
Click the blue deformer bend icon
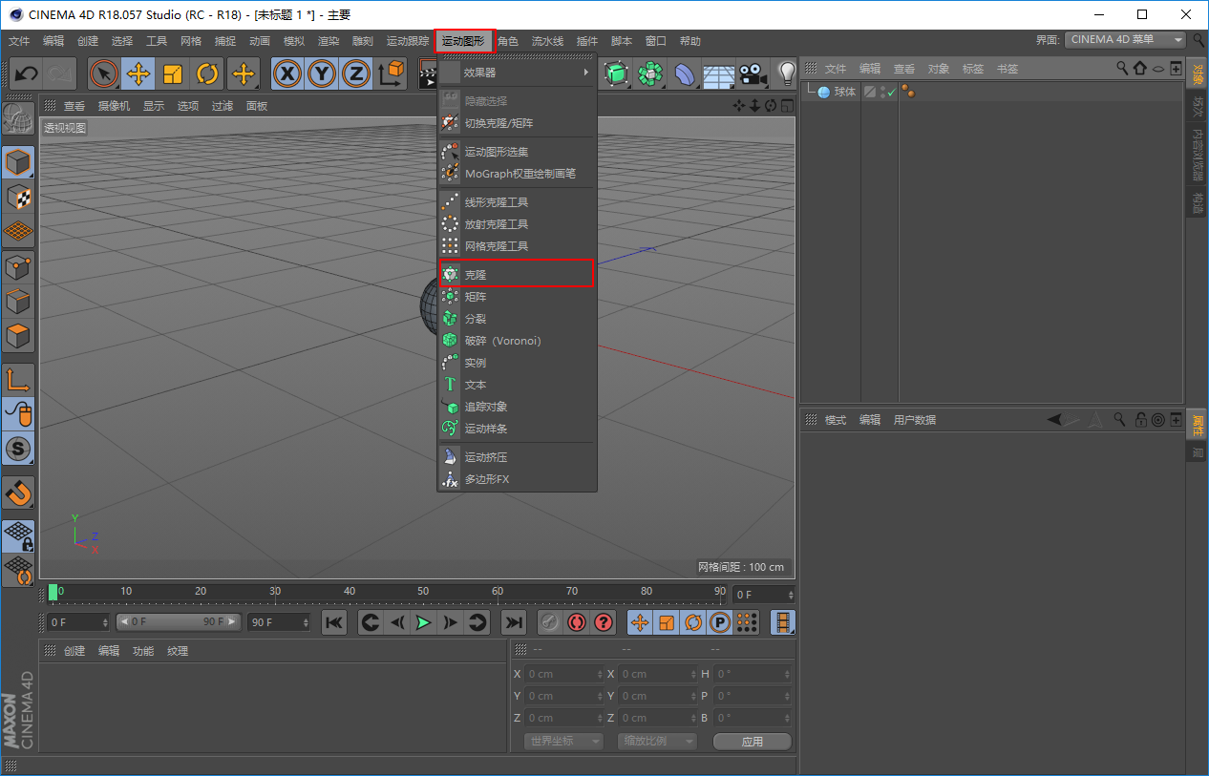point(685,73)
